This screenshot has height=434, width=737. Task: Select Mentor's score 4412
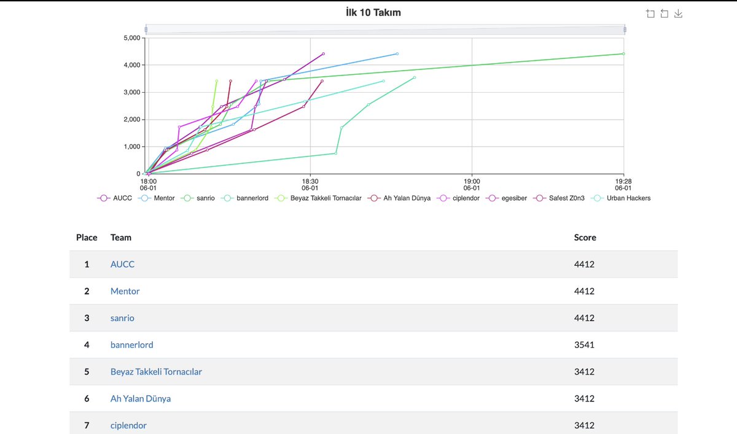(x=584, y=291)
